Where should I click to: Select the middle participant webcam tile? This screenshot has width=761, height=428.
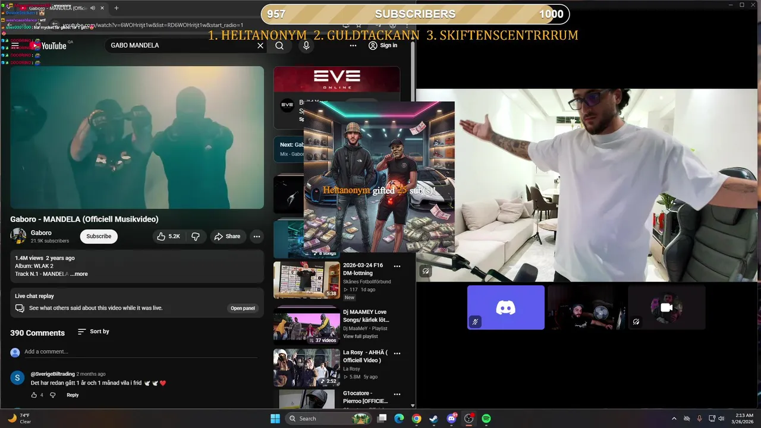tap(586, 307)
